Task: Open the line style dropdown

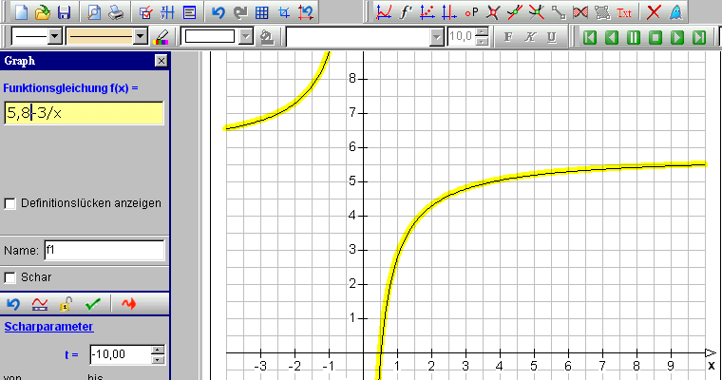Action: (x=54, y=37)
